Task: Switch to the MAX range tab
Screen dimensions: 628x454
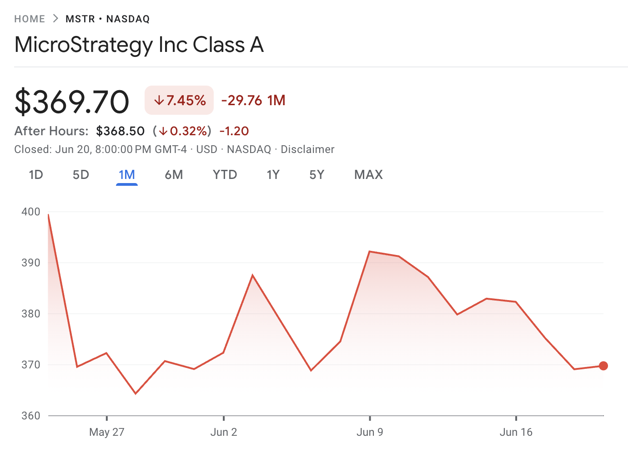Action: [368, 175]
